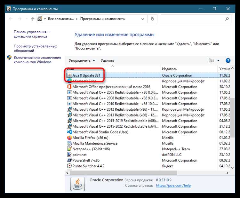Click the Mozilla Firefox icon
The width and height of the screenshot is (240, 198).
(x=69, y=138)
